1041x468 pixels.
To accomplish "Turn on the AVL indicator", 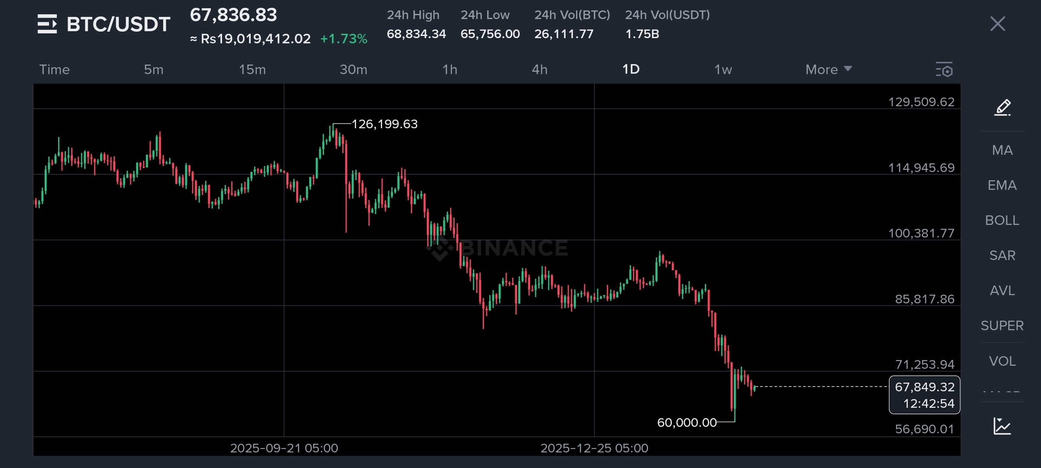I will click(1002, 290).
